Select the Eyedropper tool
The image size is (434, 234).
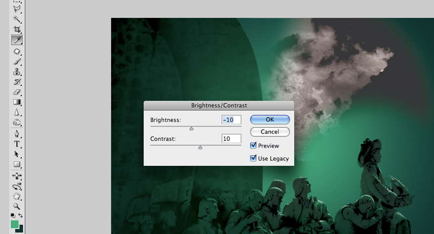pos(16,40)
